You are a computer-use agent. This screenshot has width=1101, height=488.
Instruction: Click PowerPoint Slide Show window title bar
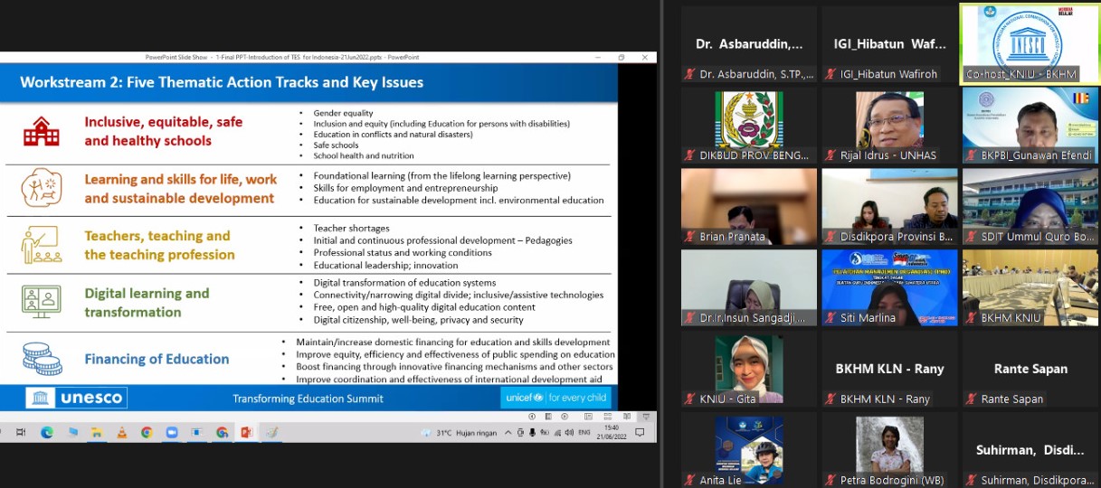328,57
